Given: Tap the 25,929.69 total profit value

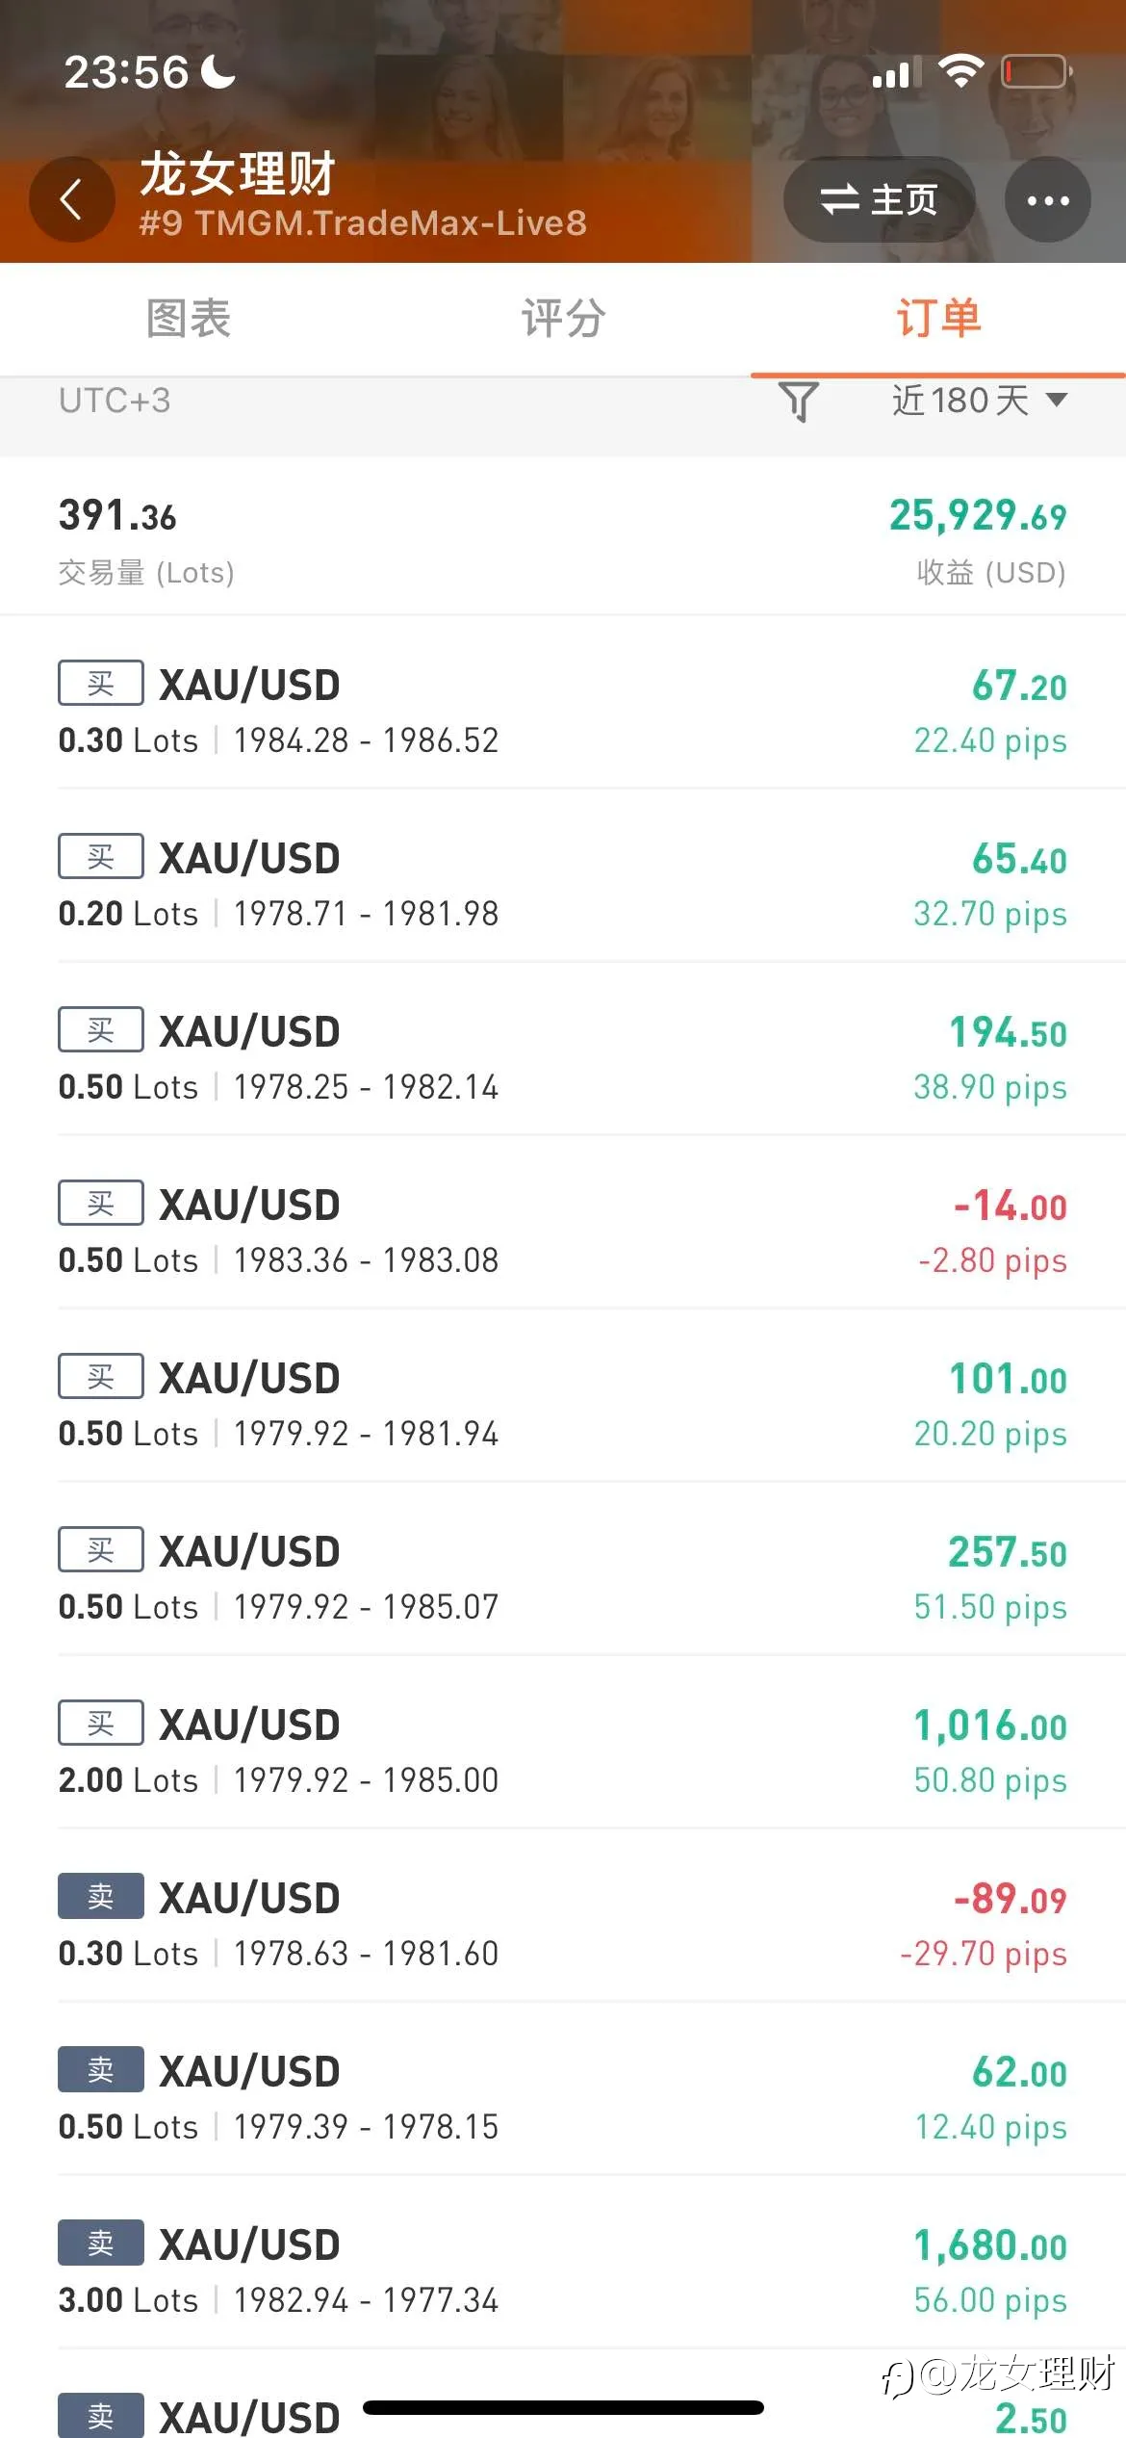Looking at the screenshot, I should (x=978, y=516).
